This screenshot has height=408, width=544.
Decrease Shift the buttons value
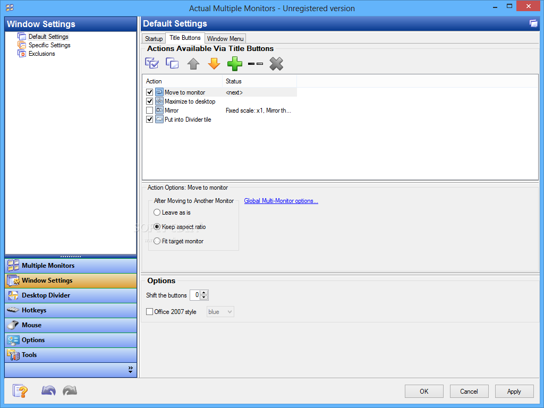coord(205,297)
